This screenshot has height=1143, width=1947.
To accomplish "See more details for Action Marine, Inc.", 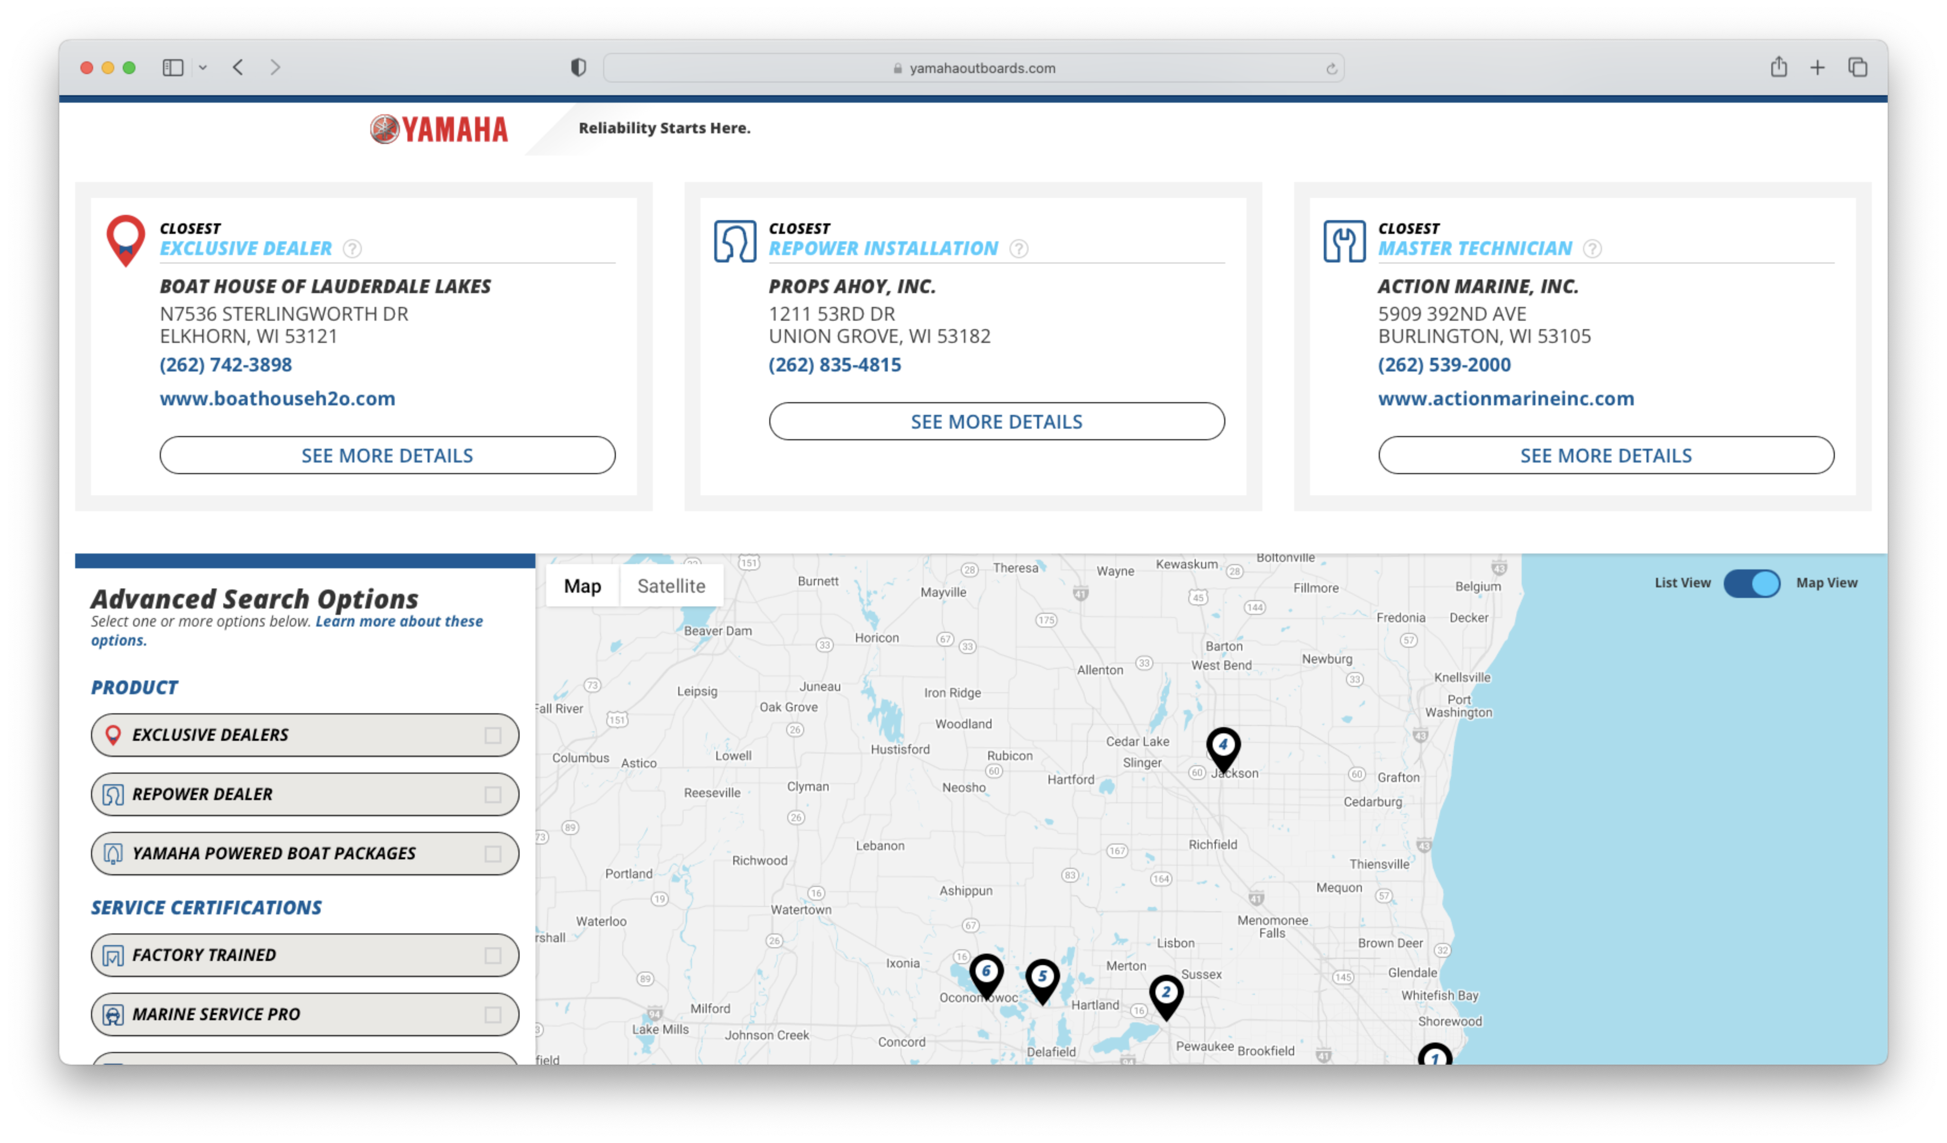I will pos(1606,455).
